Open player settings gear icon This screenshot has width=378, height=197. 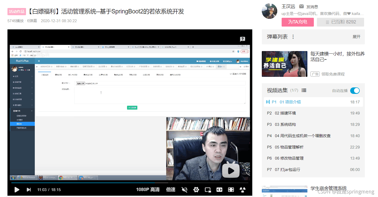(x=196, y=190)
